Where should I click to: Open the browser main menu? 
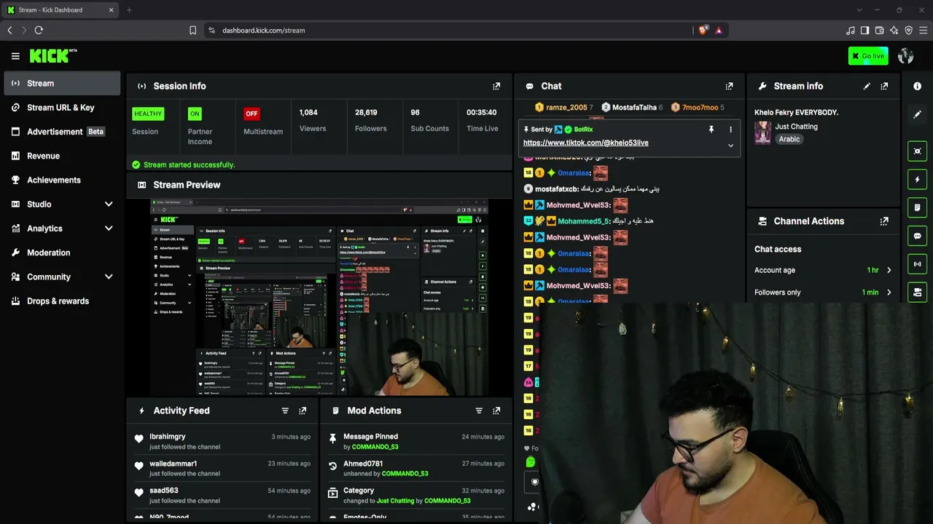point(924,31)
